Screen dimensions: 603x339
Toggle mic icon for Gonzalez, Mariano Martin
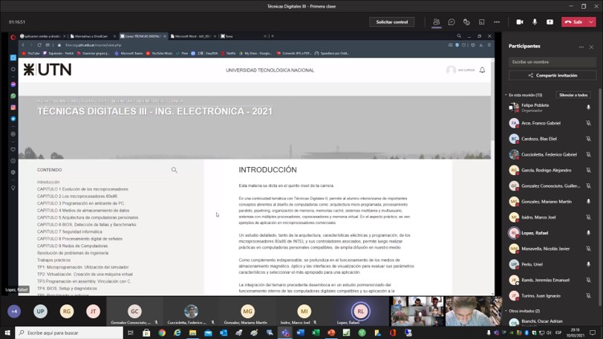(x=588, y=202)
